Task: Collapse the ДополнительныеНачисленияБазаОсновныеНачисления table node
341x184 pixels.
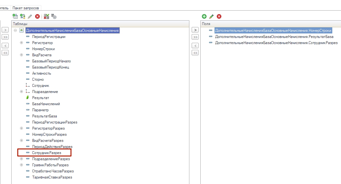Action: [15, 31]
